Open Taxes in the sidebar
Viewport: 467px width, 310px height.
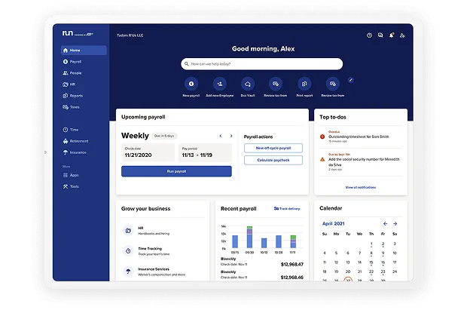click(71, 107)
